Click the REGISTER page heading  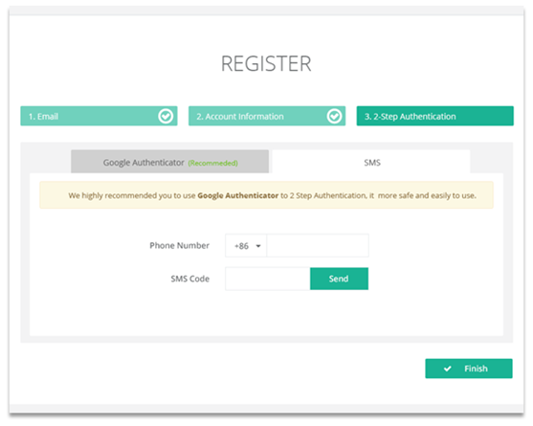pyautogui.click(x=266, y=63)
